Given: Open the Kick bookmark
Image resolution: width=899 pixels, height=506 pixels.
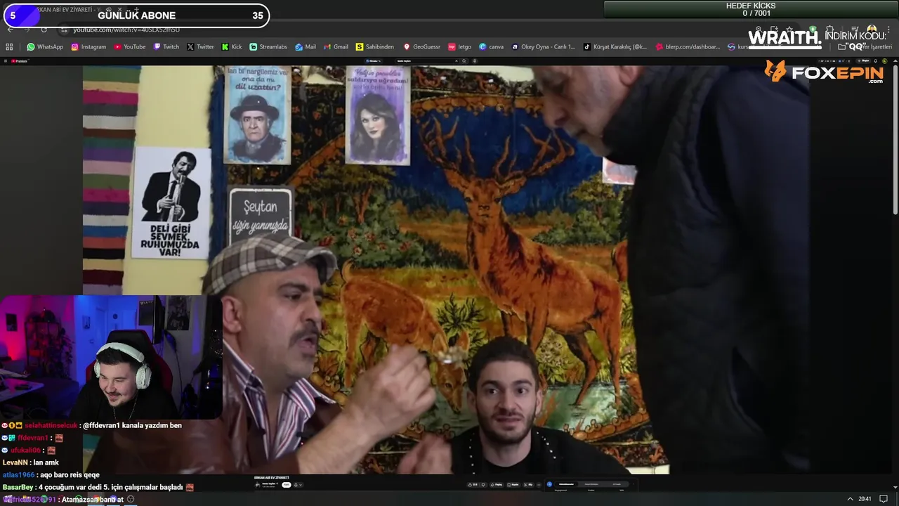Looking at the screenshot, I should pyautogui.click(x=231, y=47).
